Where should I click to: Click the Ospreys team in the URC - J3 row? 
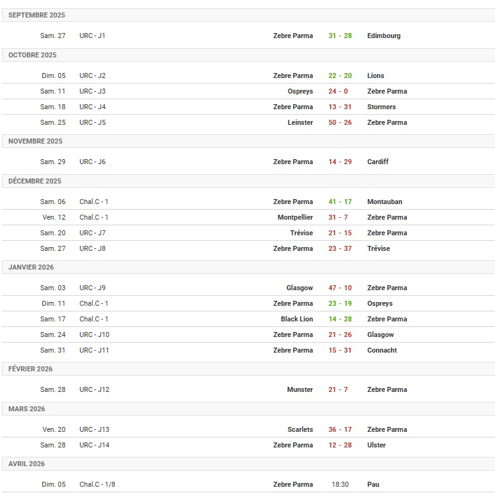(300, 91)
